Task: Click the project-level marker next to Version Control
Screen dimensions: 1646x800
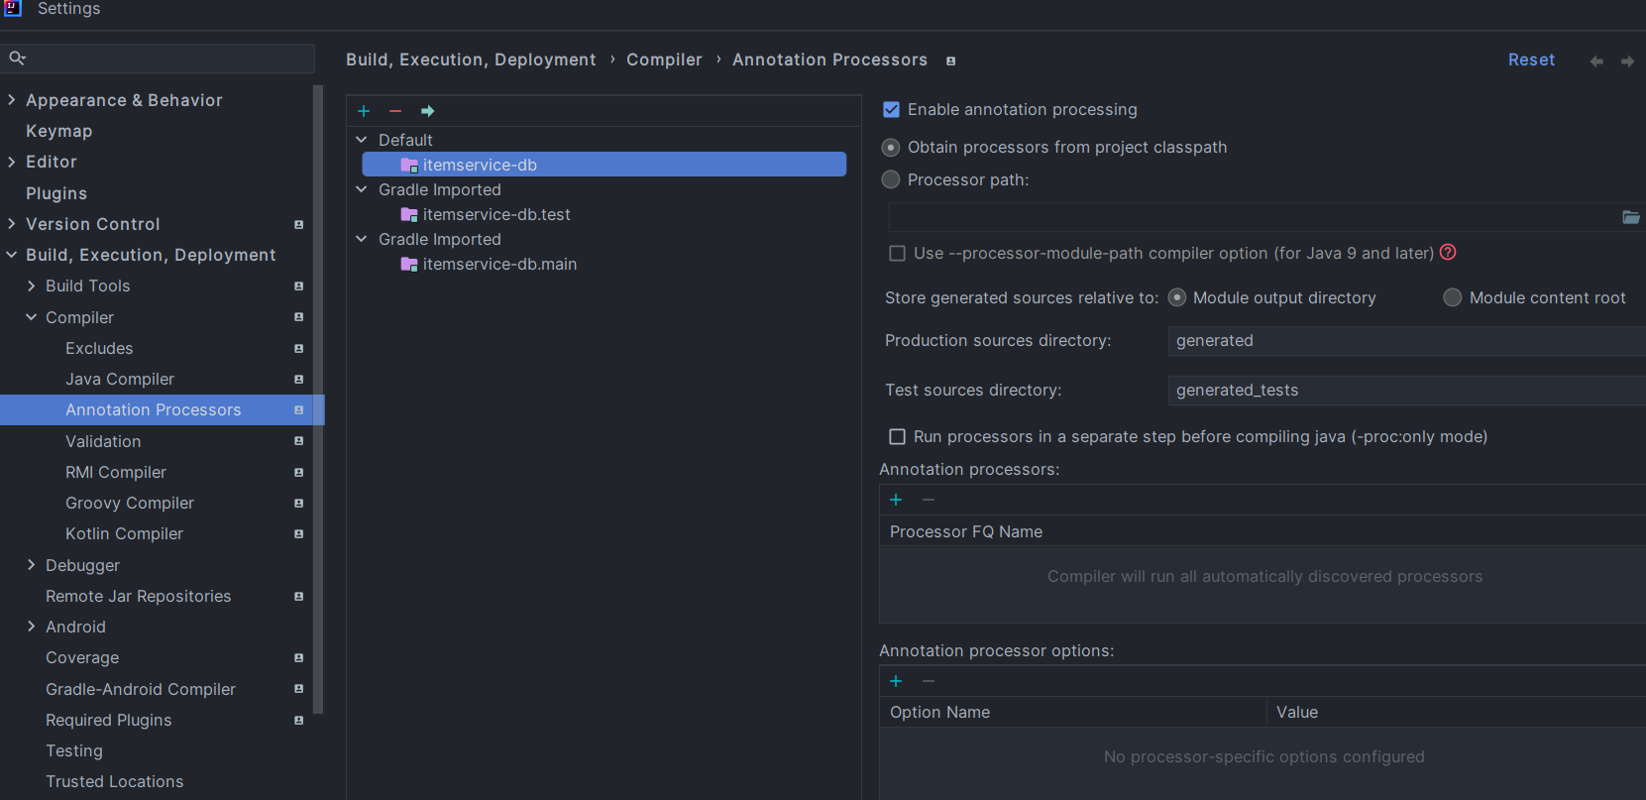Action: (x=298, y=225)
